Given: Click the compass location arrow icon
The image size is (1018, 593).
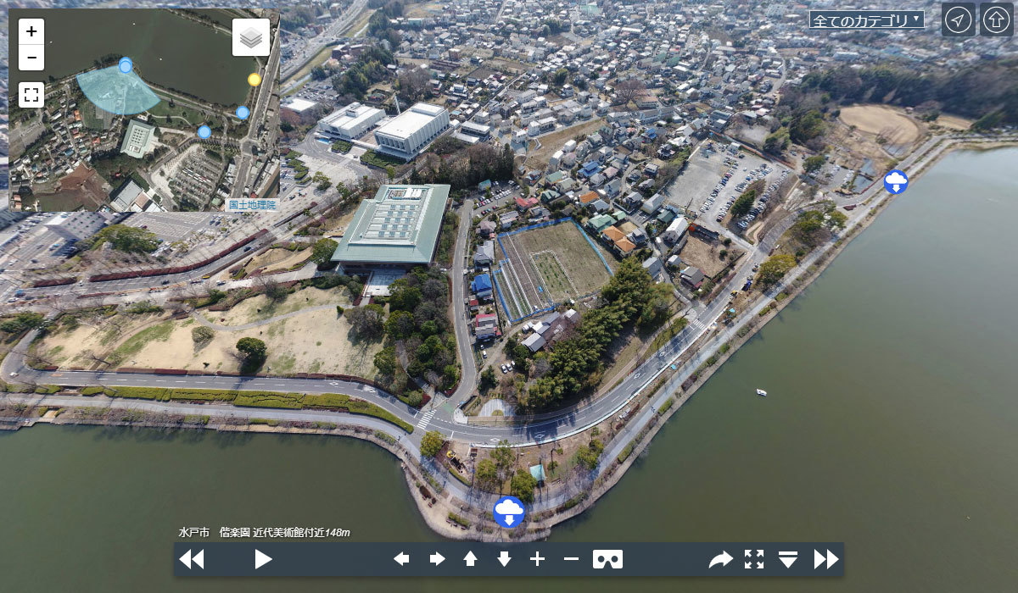Looking at the screenshot, I should coord(958,19).
